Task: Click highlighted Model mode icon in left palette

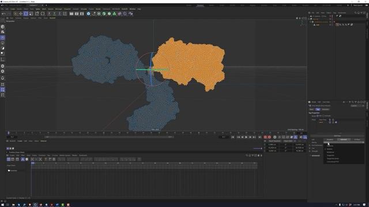Action: click(x=2, y=37)
